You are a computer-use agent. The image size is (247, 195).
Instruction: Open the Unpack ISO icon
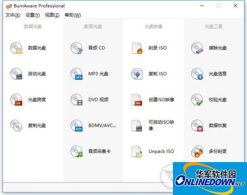tap(137, 151)
